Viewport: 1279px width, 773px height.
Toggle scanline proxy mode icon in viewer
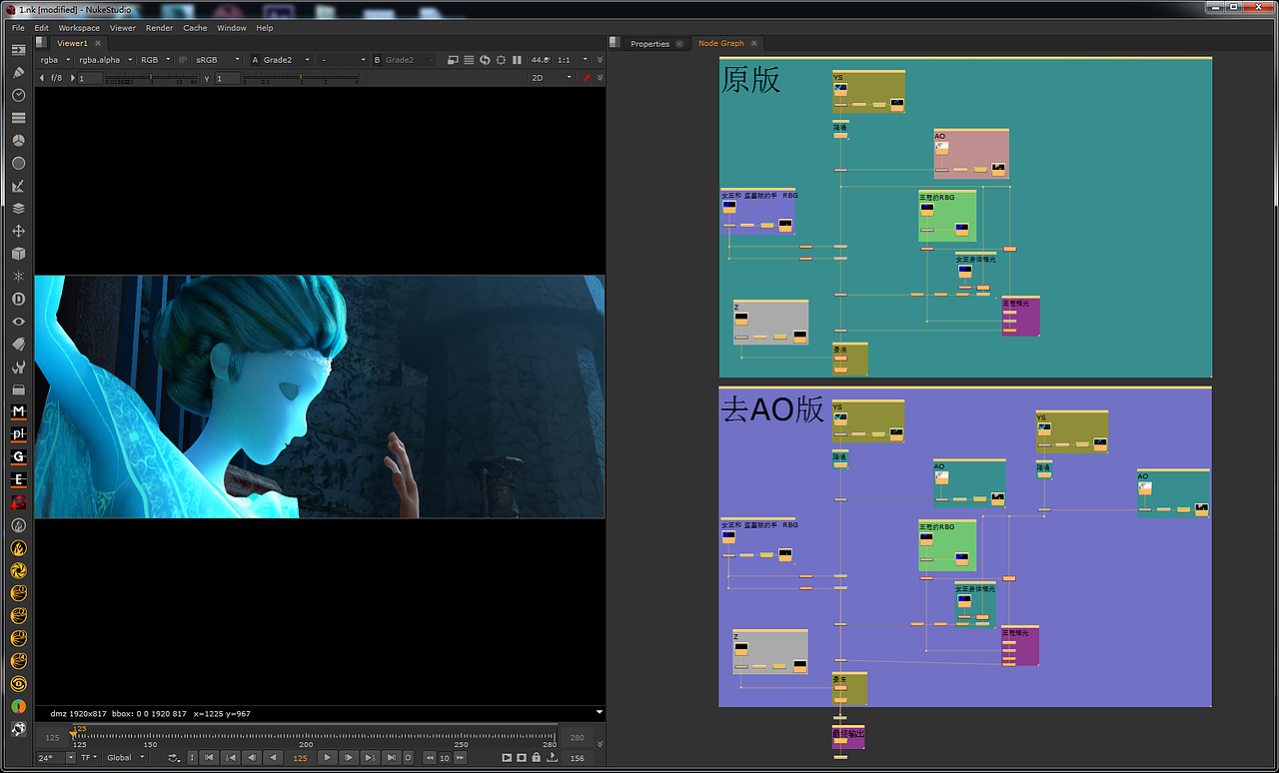pos(469,60)
